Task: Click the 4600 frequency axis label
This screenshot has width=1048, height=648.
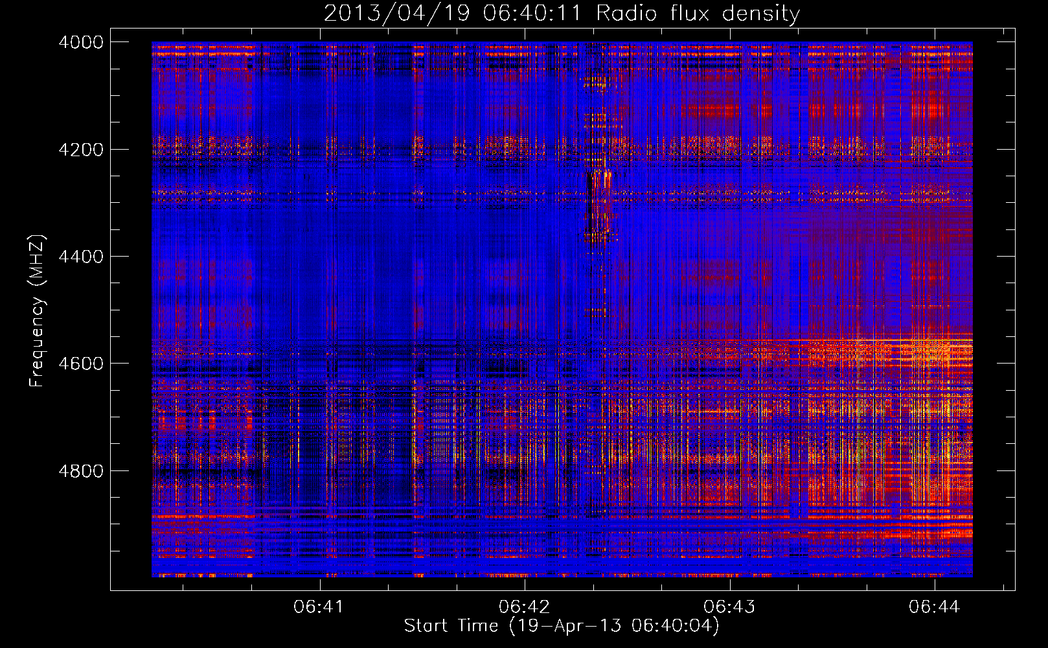Action: pos(81,364)
